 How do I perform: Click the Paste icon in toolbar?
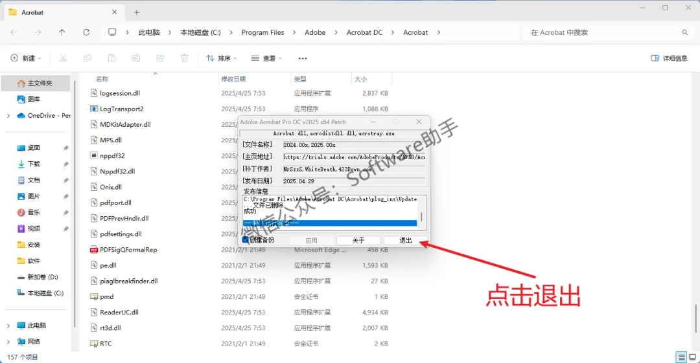pos(111,58)
